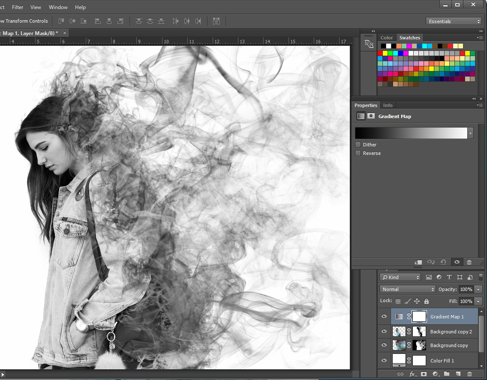487x380 pixels.
Task: Create new fill or adjustment layer icon
Action: coord(436,374)
